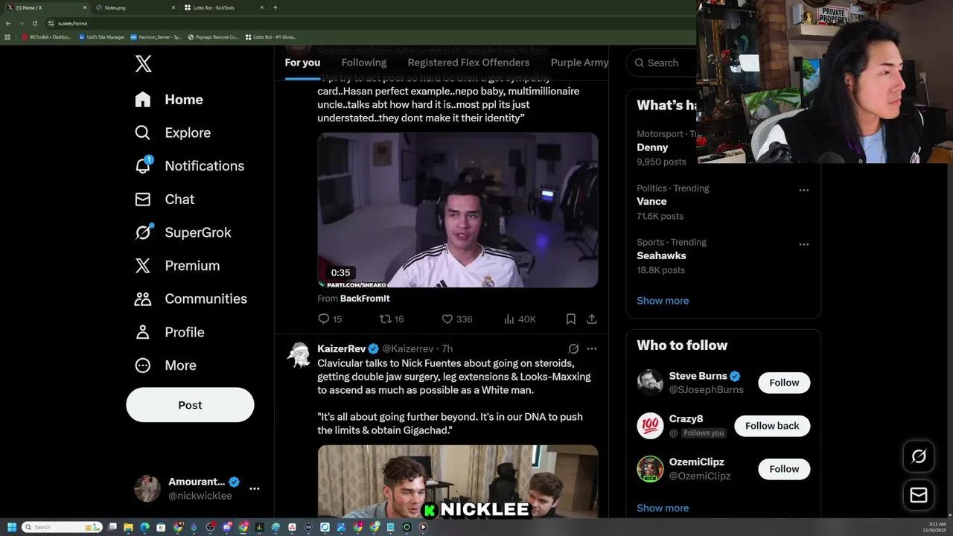Open IRLToolkit Dashboard bookmark
The height and width of the screenshot is (536, 953).
click(47, 36)
